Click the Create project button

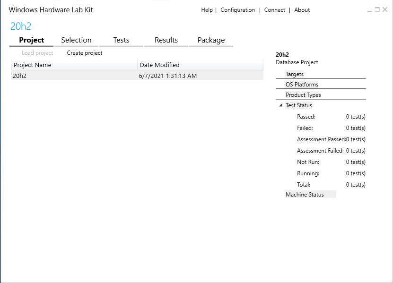coord(85,53)
